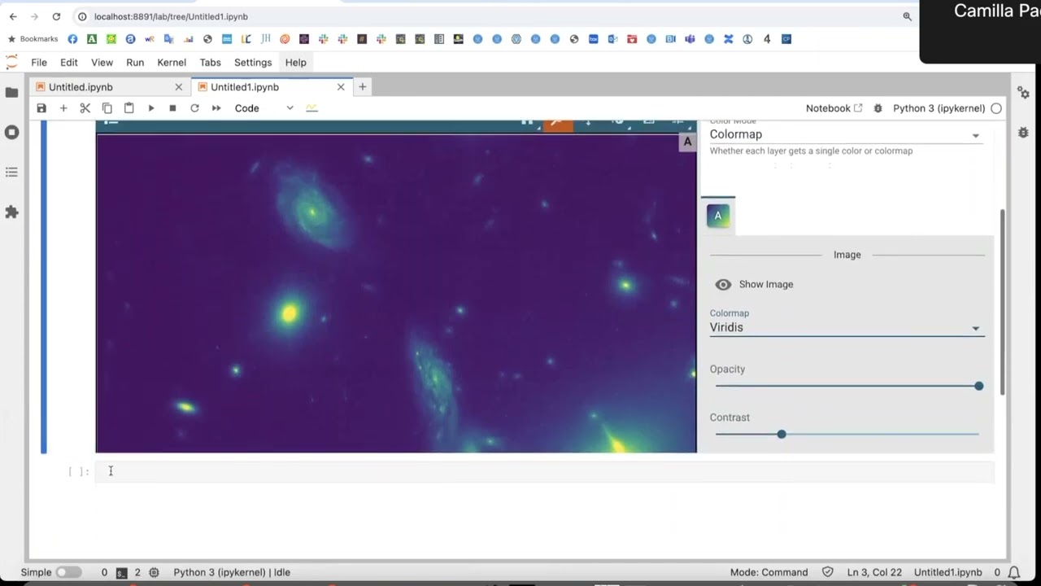Open Table of Contents sidebar
Screen dimensions: 1041x586
[x=11, y=172]
